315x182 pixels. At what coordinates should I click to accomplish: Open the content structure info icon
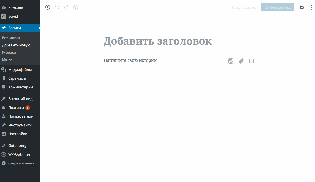[76, 7]
